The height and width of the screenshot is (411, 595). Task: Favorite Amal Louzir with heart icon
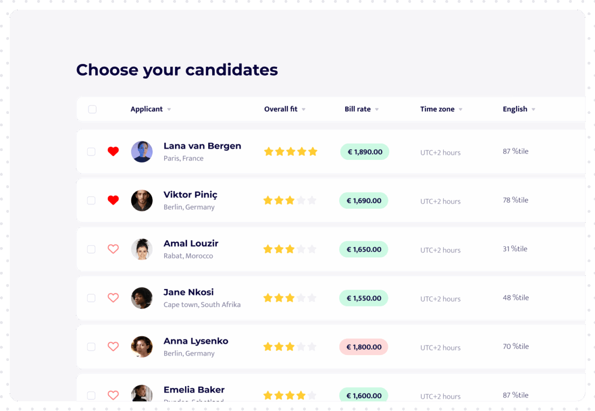click(x=113, y=249)
